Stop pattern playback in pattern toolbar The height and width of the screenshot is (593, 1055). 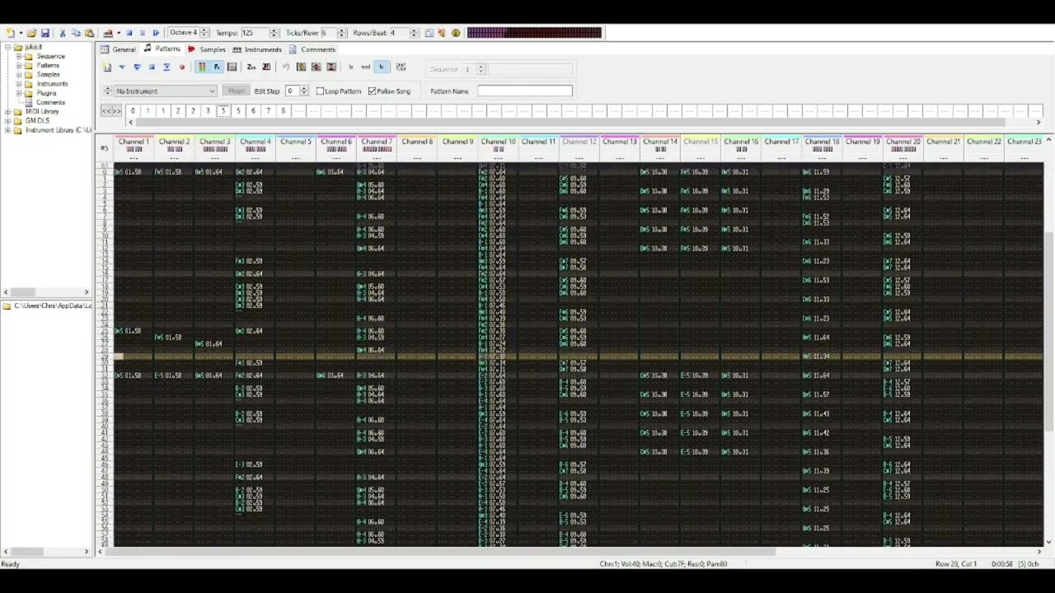(152, 67)
